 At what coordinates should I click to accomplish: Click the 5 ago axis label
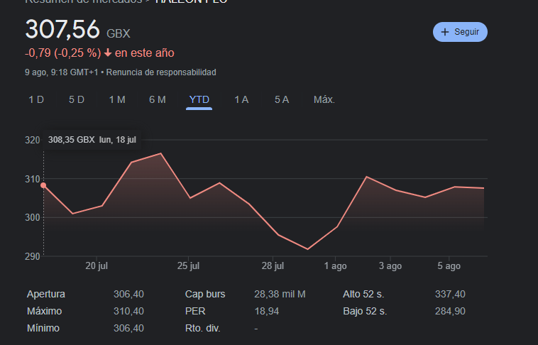click(x=449, y=265)
